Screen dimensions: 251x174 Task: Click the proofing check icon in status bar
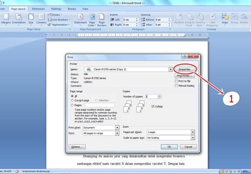(x=17, y=171)
